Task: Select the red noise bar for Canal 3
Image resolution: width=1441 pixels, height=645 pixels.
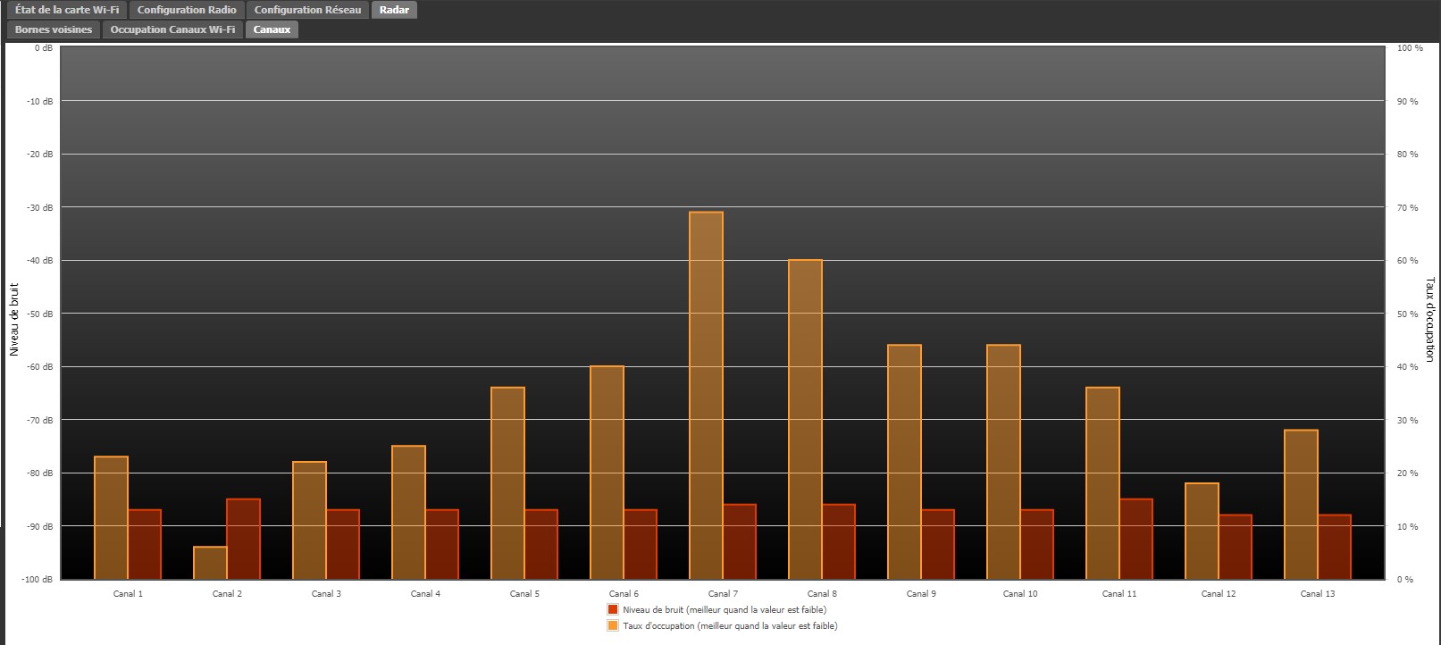Action: point(343,545)
